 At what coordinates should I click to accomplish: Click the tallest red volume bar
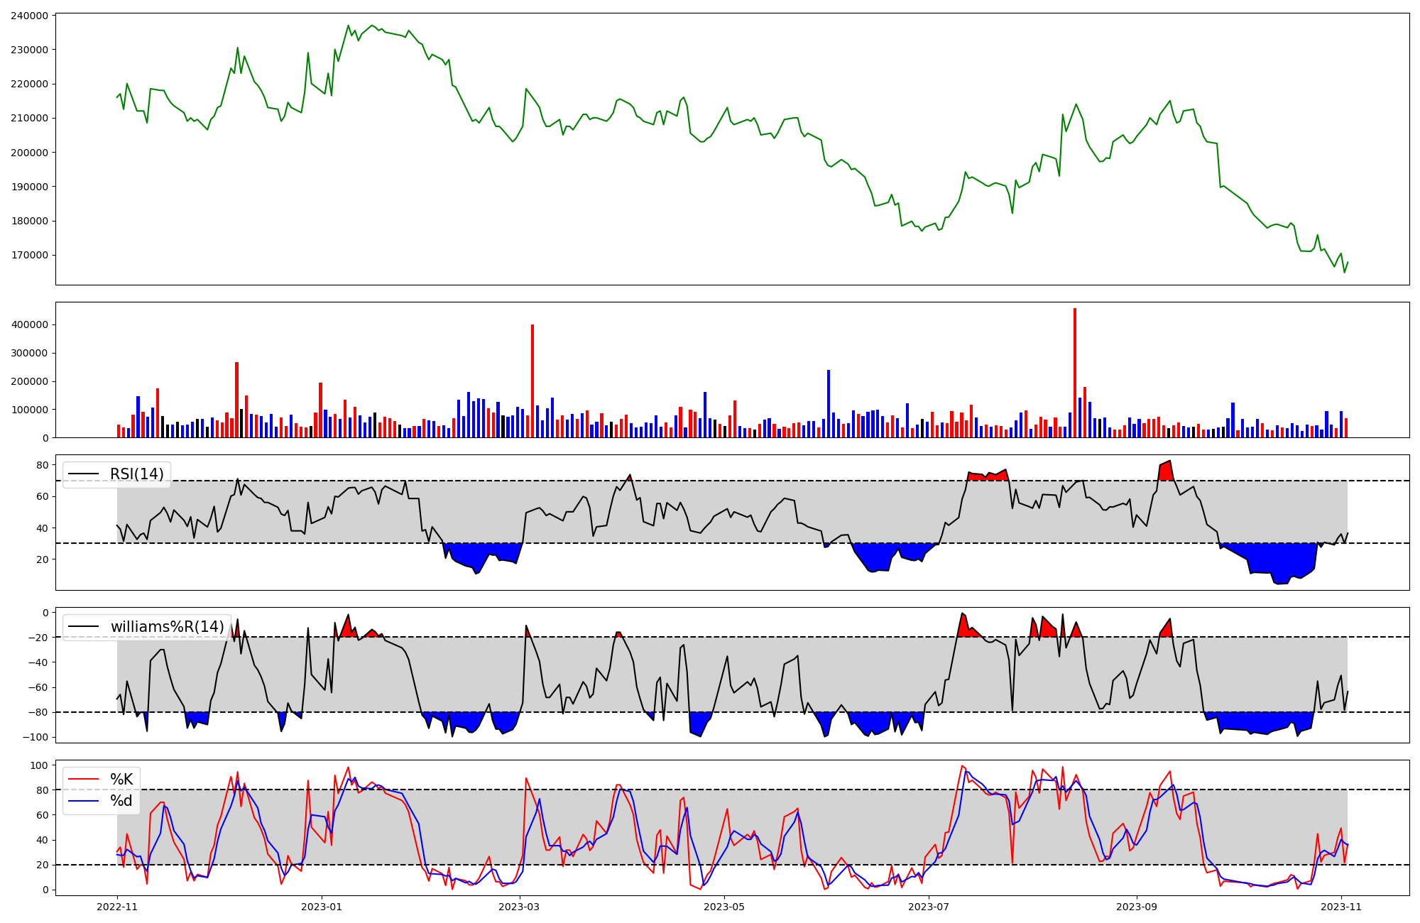tap(1075, 373)
